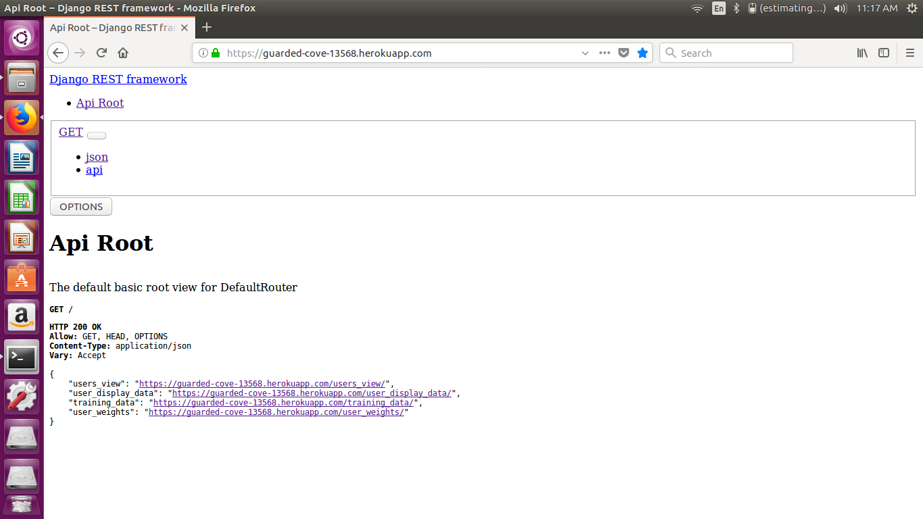The image size is (923, 519).
Task: Open the page actions three-dot menu
Action: click(605, 53)
